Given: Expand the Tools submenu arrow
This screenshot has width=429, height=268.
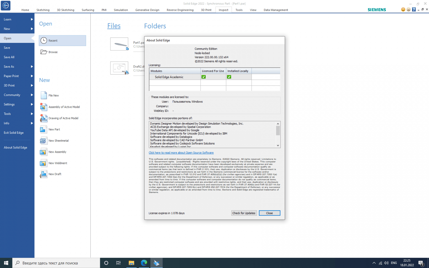Looking at the screenshot, I should click(32, 114).
